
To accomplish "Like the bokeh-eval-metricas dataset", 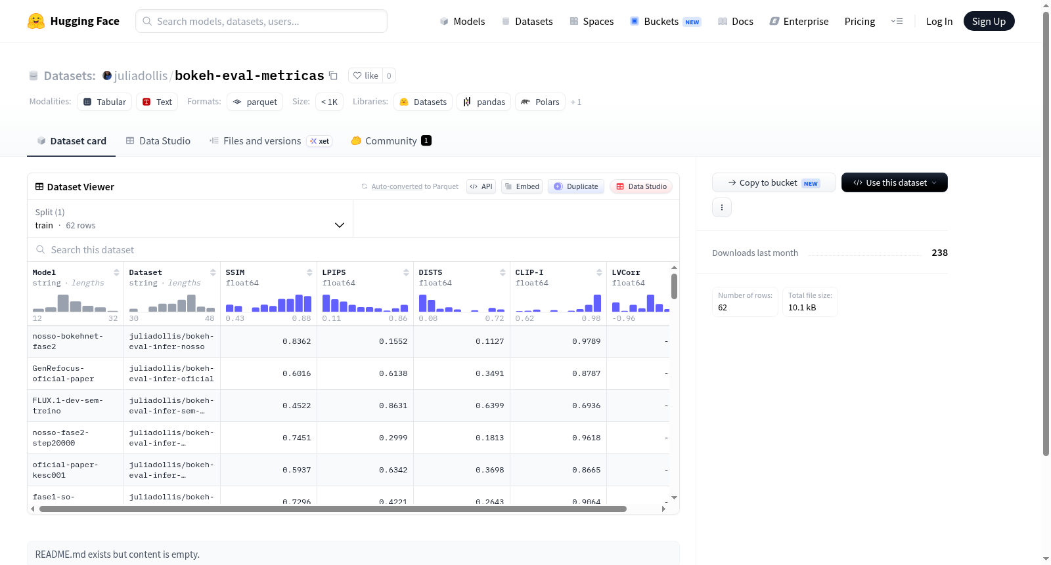I will [x=366, y=75].
